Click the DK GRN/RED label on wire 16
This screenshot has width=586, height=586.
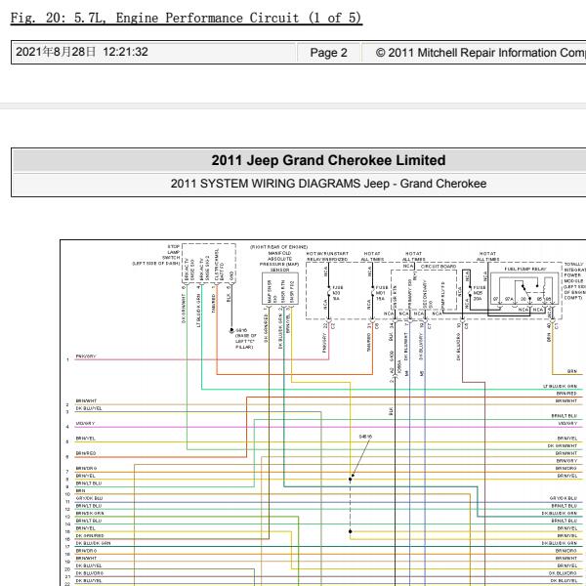point(90,535)
